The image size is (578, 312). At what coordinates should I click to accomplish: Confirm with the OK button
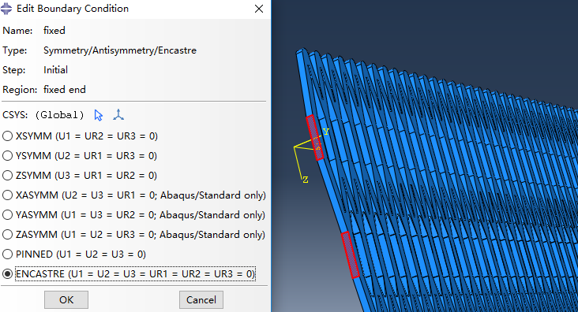(x=66, y=300)
